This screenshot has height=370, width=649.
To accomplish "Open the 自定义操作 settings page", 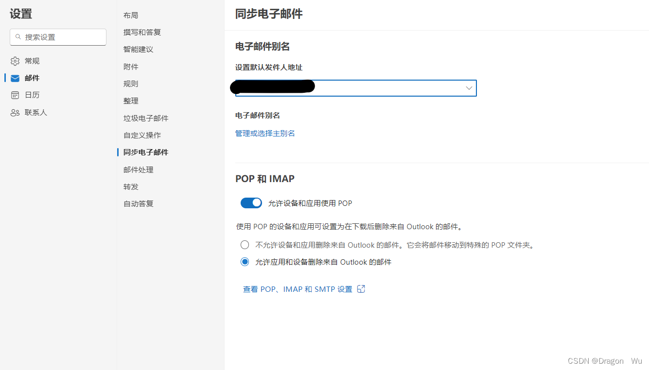I will [142, 135].
